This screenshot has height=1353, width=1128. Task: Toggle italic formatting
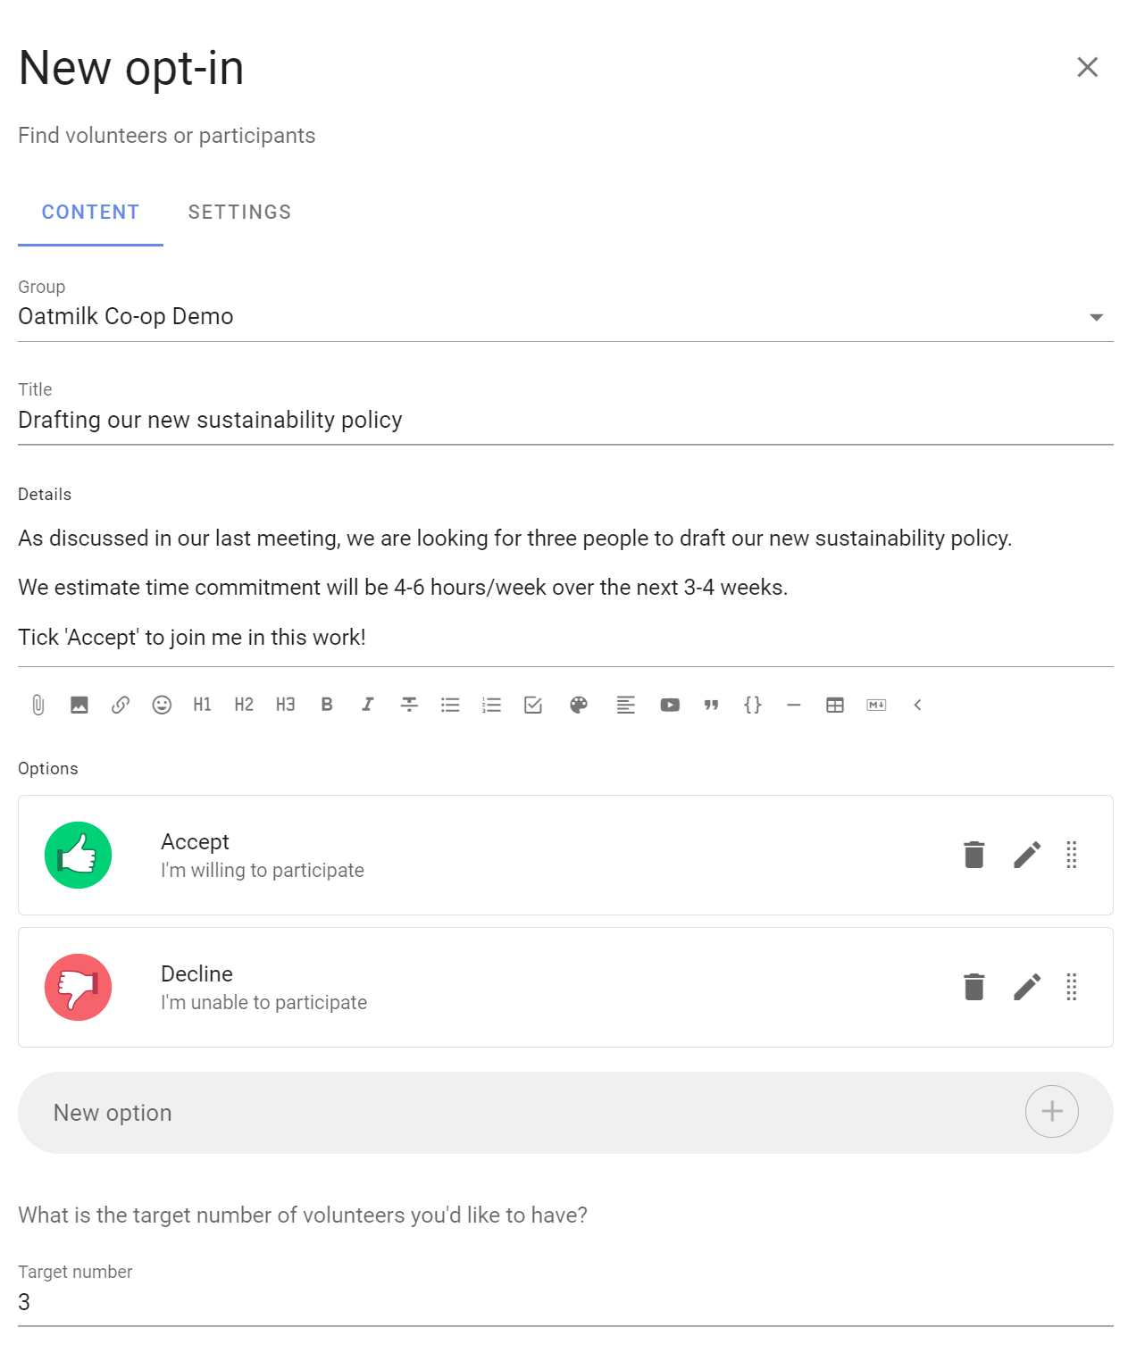point(368,705)
